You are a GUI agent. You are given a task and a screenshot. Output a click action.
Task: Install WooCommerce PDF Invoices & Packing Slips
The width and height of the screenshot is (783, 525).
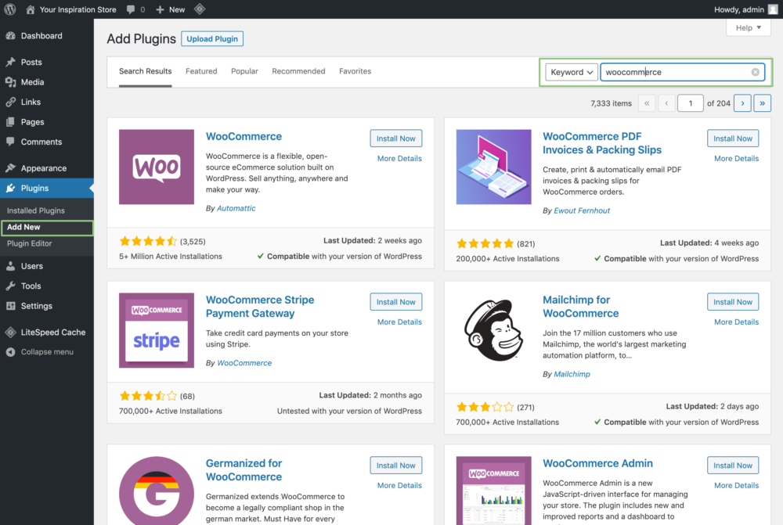[x=733, y=138]
